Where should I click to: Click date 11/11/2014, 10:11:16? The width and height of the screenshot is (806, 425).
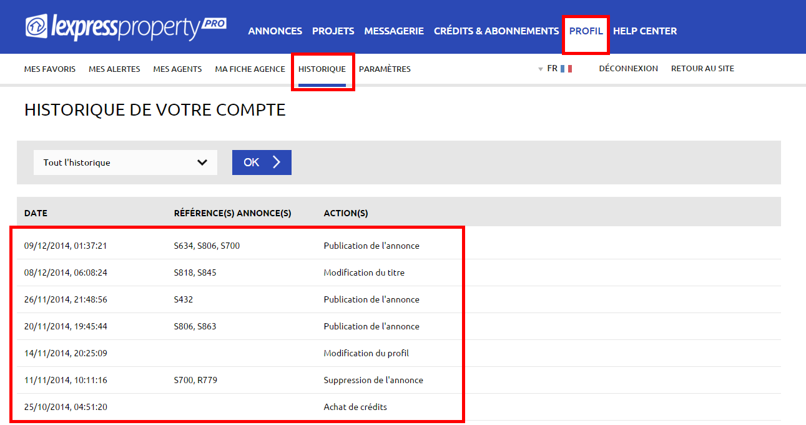click(x=66, y=380)
